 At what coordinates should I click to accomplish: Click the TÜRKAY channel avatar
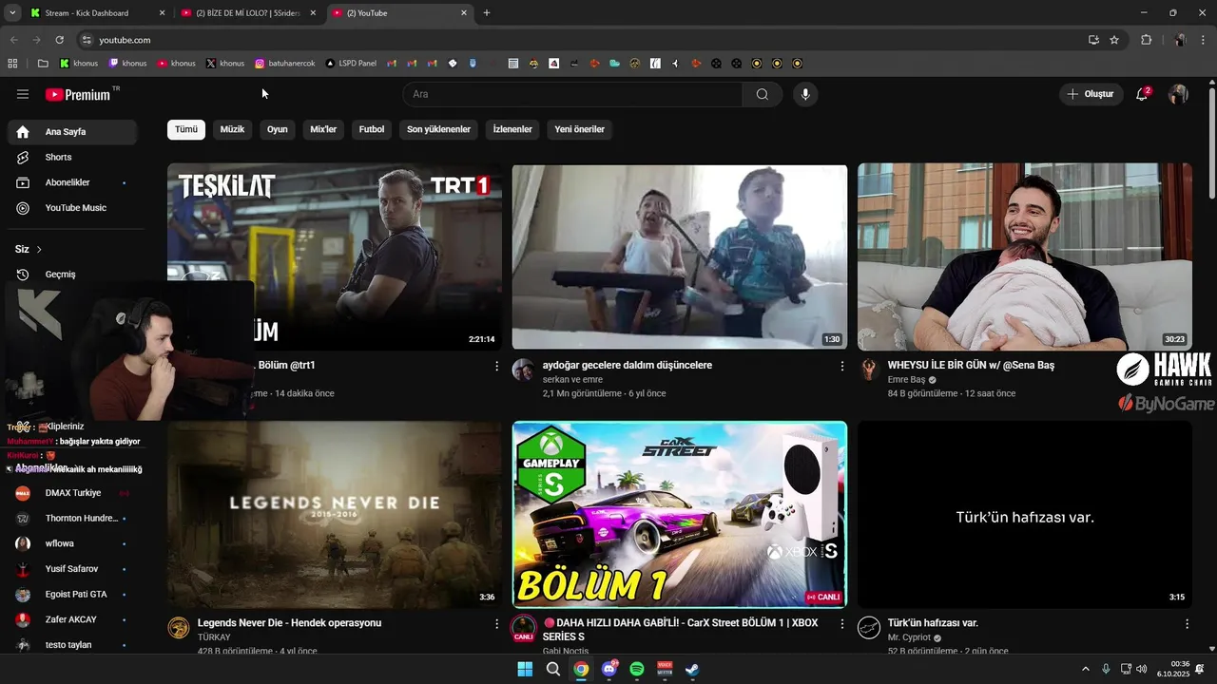point(179,628)
